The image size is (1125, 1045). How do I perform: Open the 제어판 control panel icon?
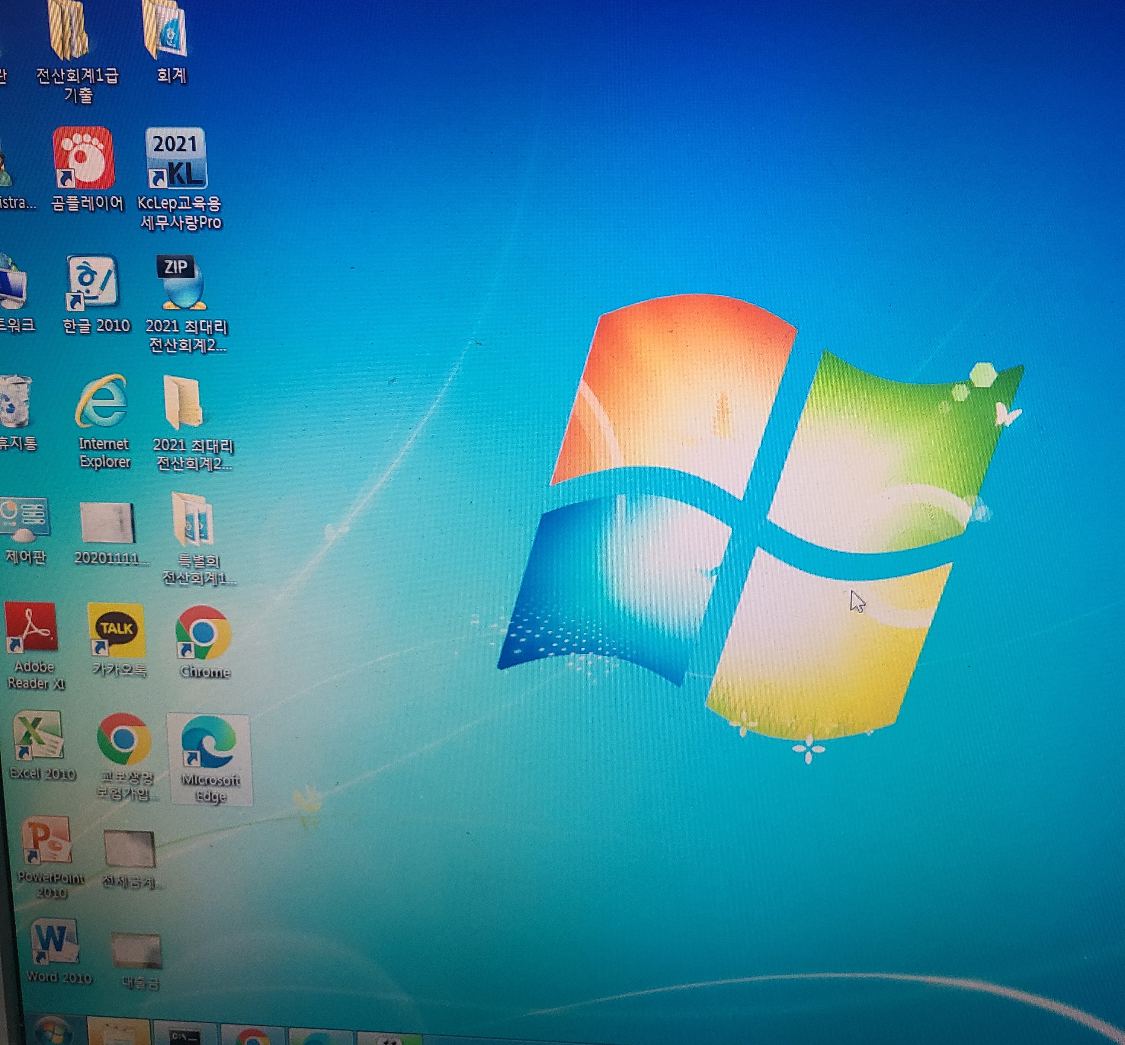(x=25, y=530)
